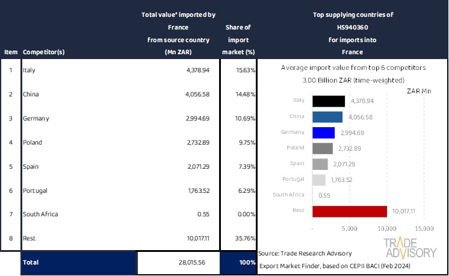Click the South Africa table row name
The height and width of the screenshot is (276, 449).
pos(40,214)
